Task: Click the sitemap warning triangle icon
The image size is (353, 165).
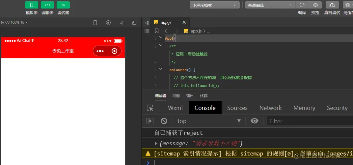Action: (x=148, y=154)
